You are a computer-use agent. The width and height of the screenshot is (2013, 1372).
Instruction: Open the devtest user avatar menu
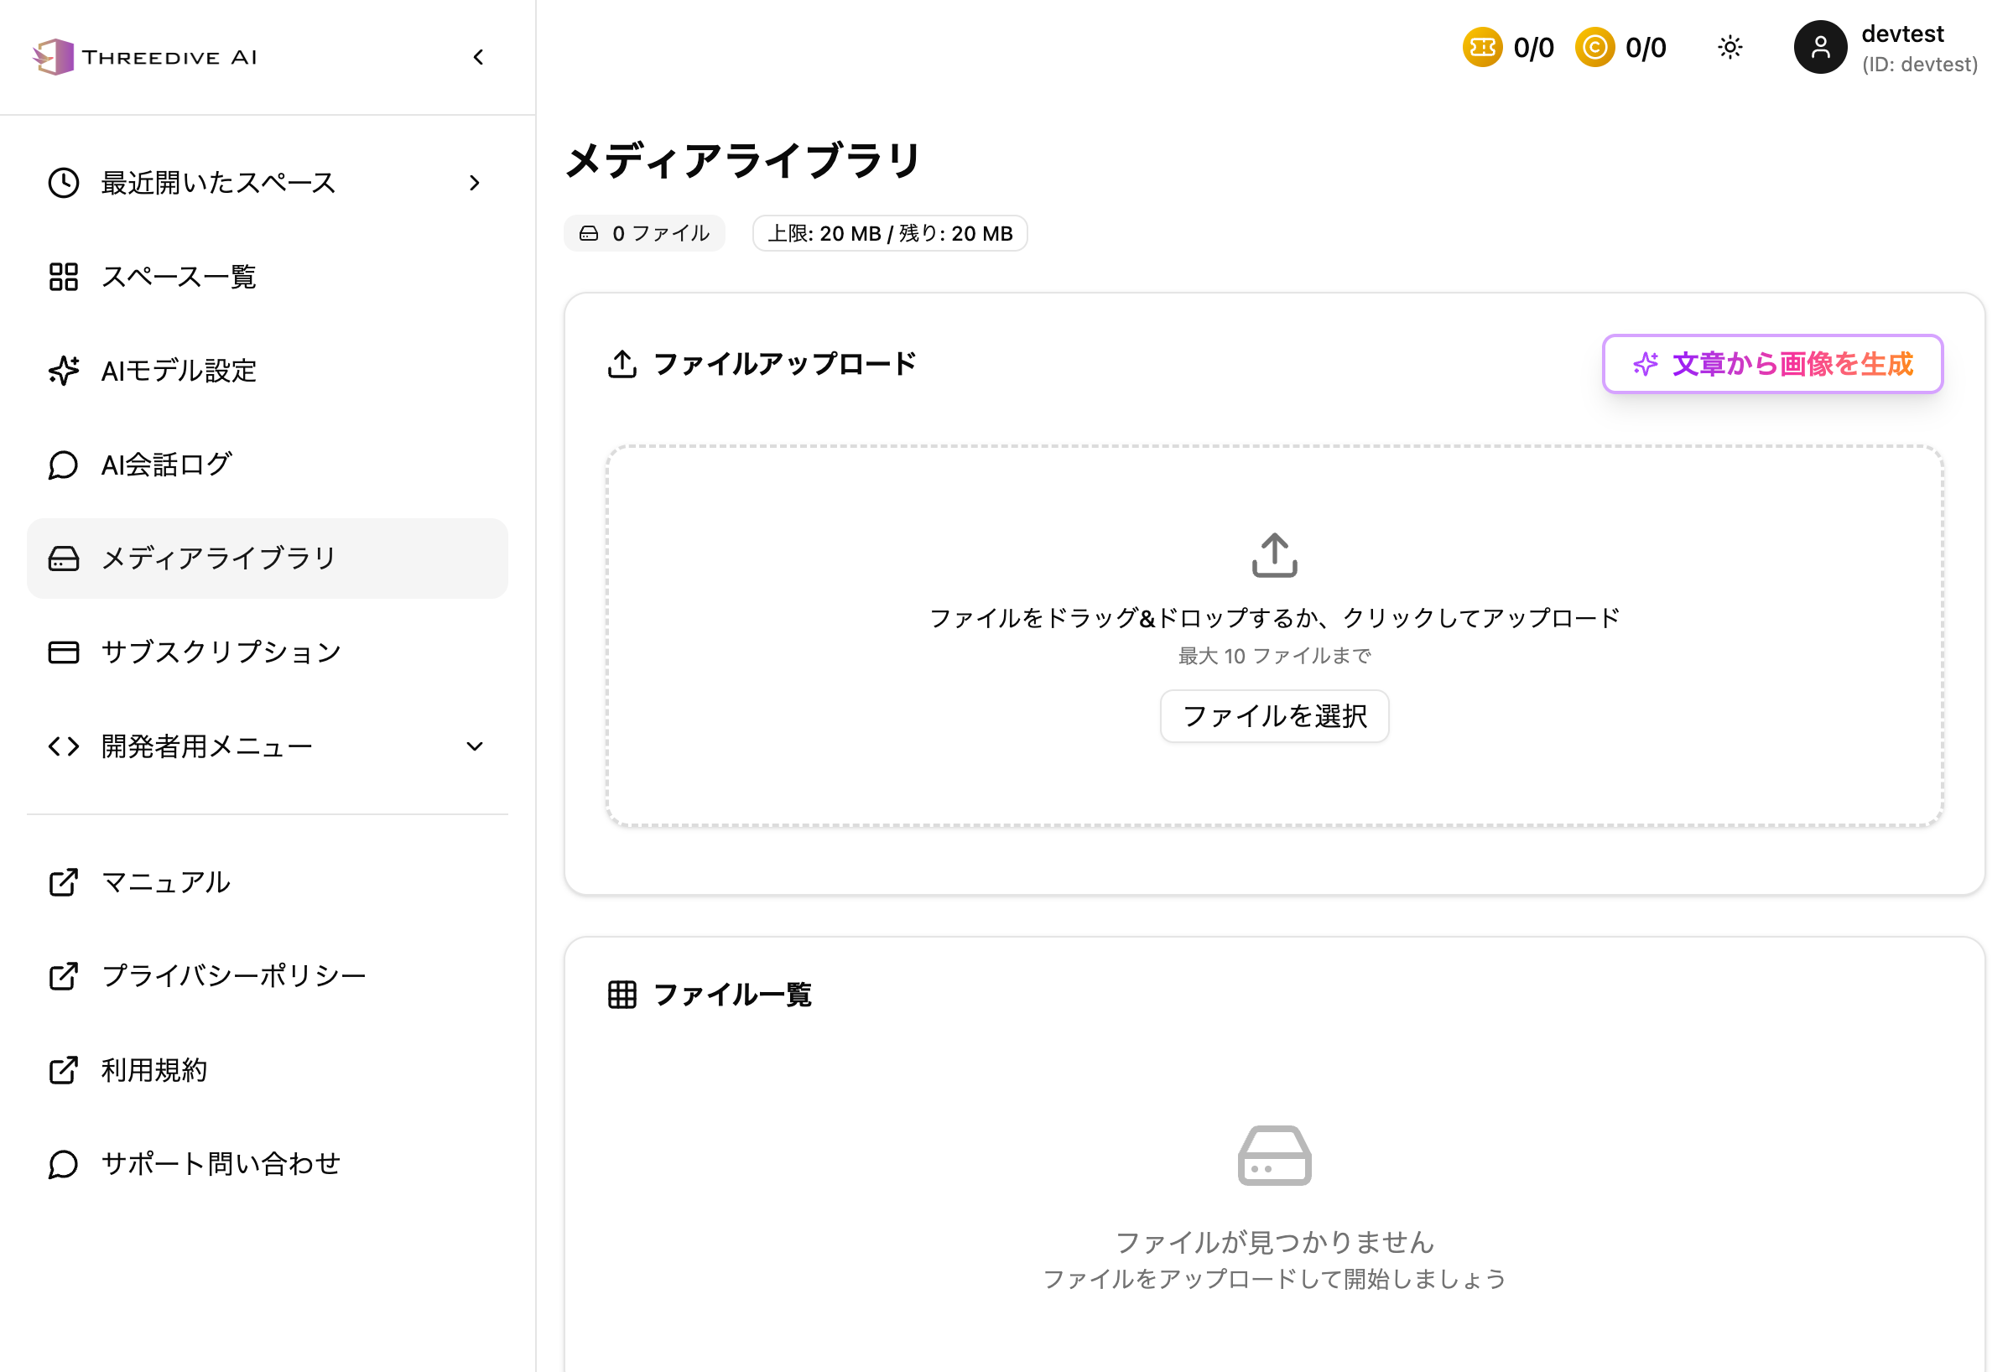pos(1820,47)
